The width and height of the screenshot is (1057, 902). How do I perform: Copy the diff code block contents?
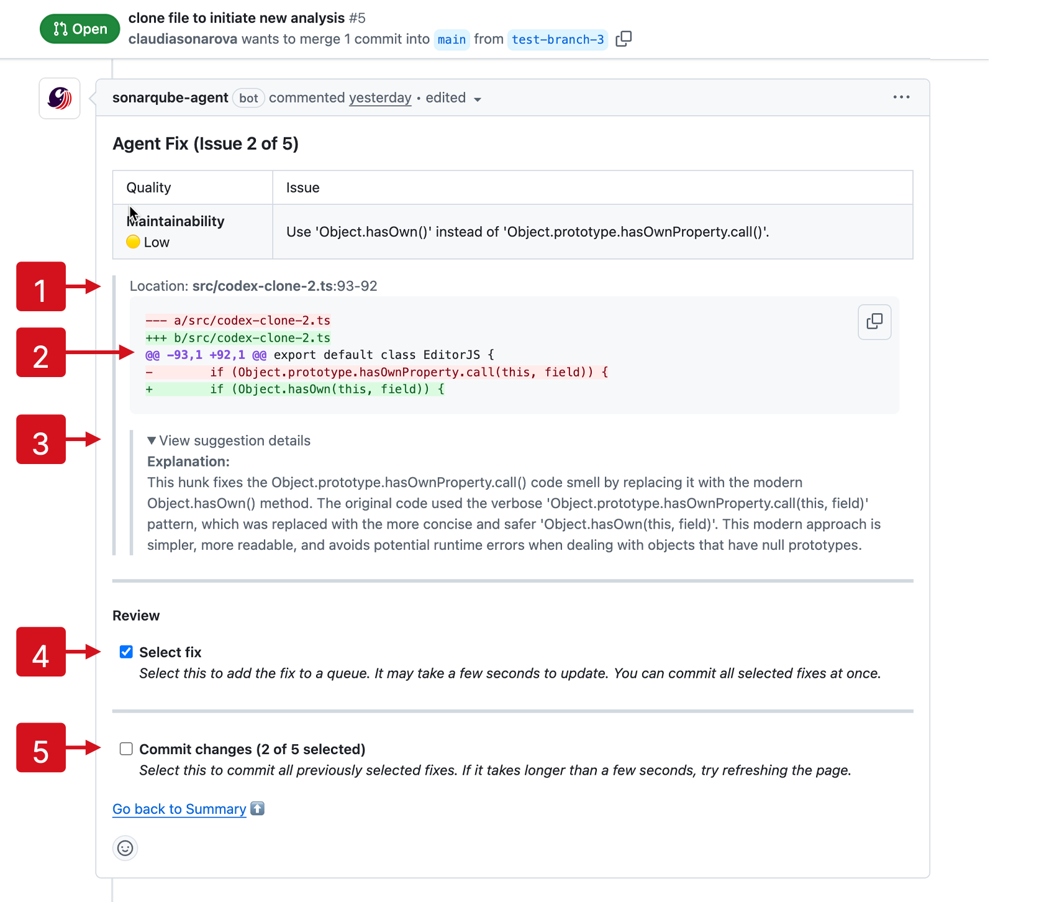874,322
